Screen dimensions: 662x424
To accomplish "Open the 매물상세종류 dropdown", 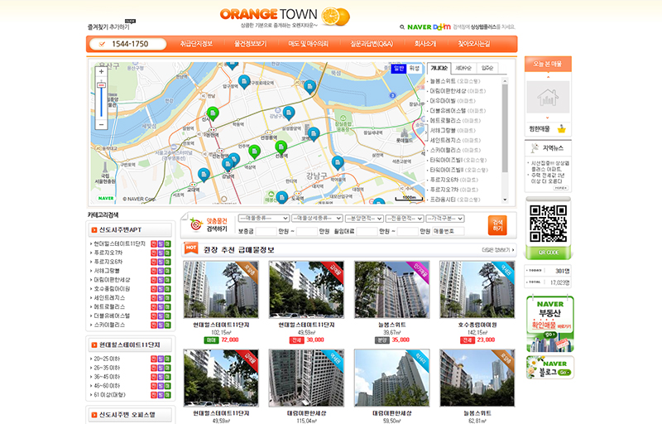I will click(317, 219).
